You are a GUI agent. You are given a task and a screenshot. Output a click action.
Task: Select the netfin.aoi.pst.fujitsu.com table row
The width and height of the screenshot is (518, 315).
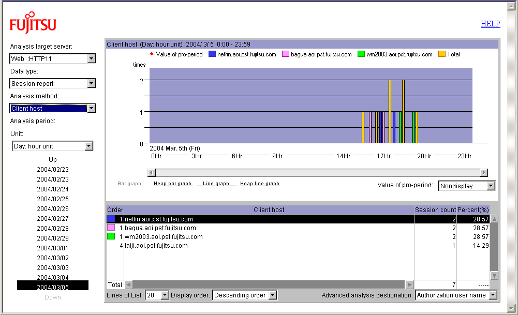(298, 219)
